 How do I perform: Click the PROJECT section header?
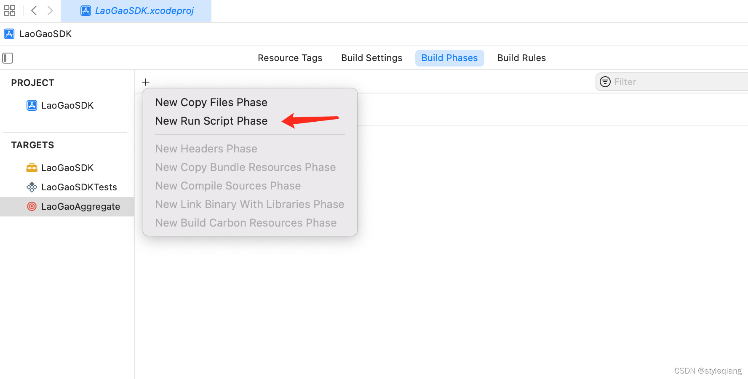coord(32,83)
